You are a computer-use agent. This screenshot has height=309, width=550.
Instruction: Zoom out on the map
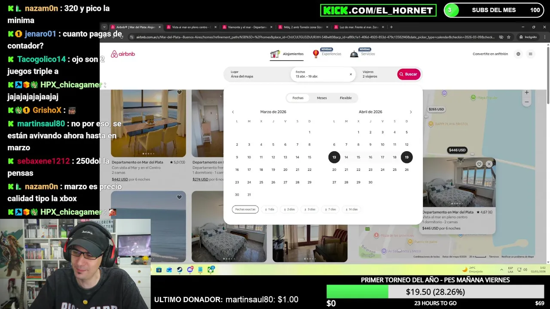pos(527,102)
